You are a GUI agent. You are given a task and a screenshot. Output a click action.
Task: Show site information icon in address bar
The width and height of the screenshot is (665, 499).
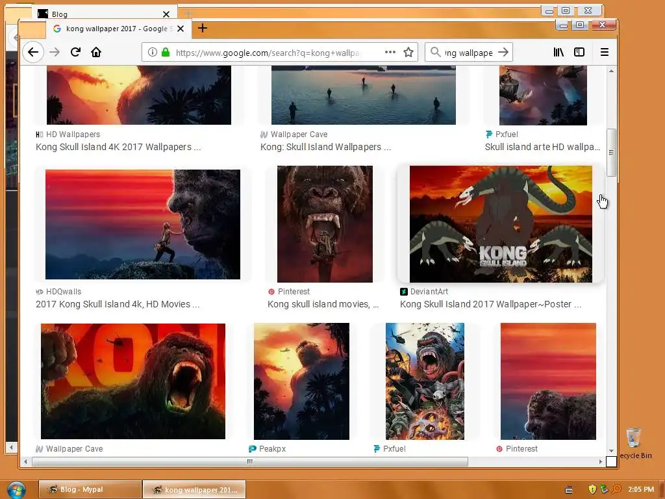coord(152,52)
